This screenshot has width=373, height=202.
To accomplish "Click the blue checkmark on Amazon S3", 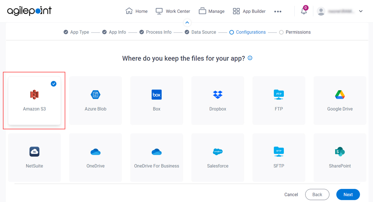I will (x=54, y=84).
